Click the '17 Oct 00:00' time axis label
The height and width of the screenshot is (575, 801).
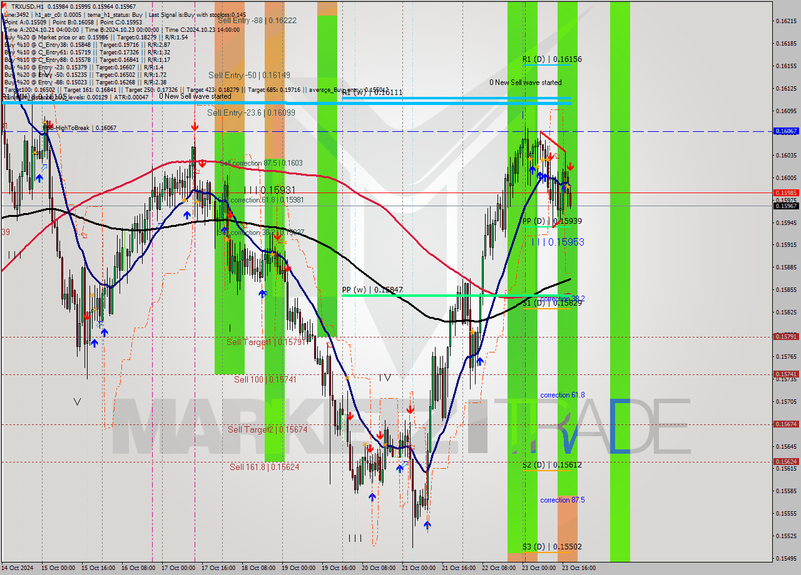(x=178, y=568)
